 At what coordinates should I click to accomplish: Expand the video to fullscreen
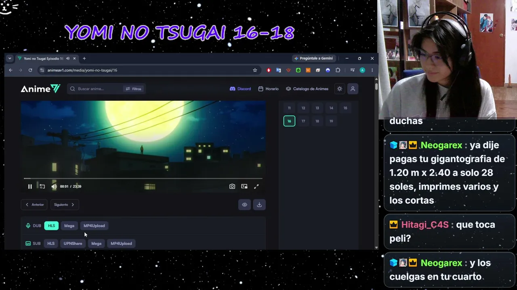point(256,186)
